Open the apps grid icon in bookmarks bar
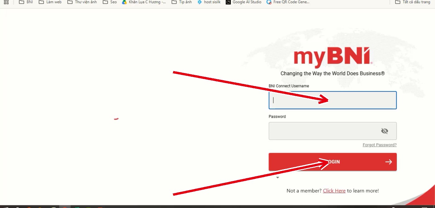435x208 pixels. point(6,2)
